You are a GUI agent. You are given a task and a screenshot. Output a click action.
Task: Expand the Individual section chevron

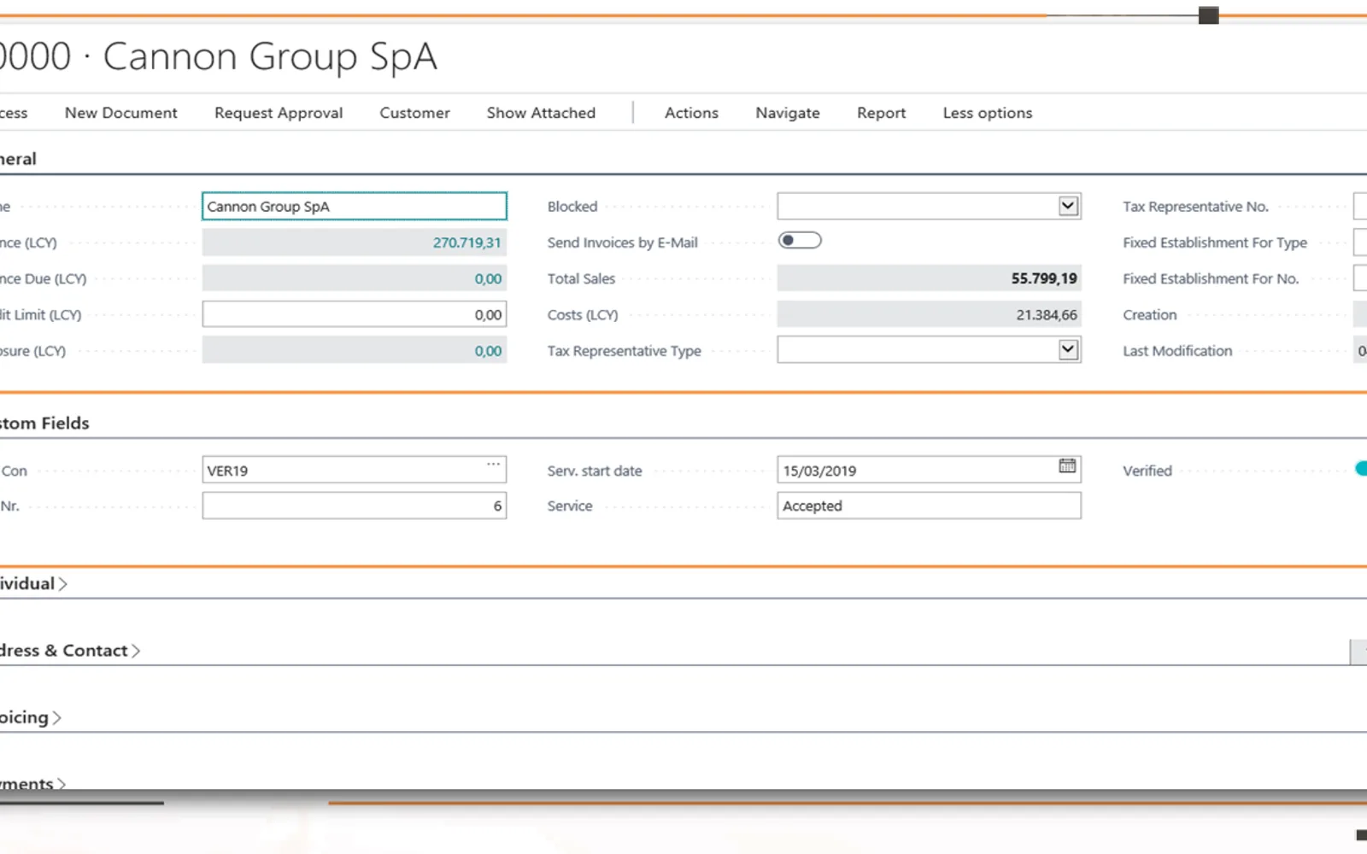pos(62,584)
